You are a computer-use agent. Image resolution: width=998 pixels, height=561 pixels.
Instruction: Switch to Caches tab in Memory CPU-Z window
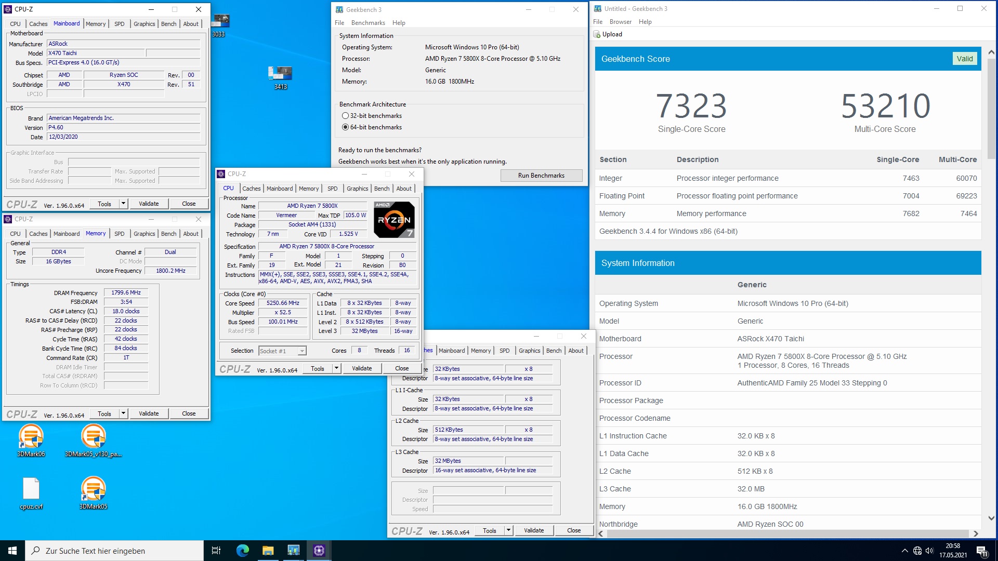tap(38, 234)
